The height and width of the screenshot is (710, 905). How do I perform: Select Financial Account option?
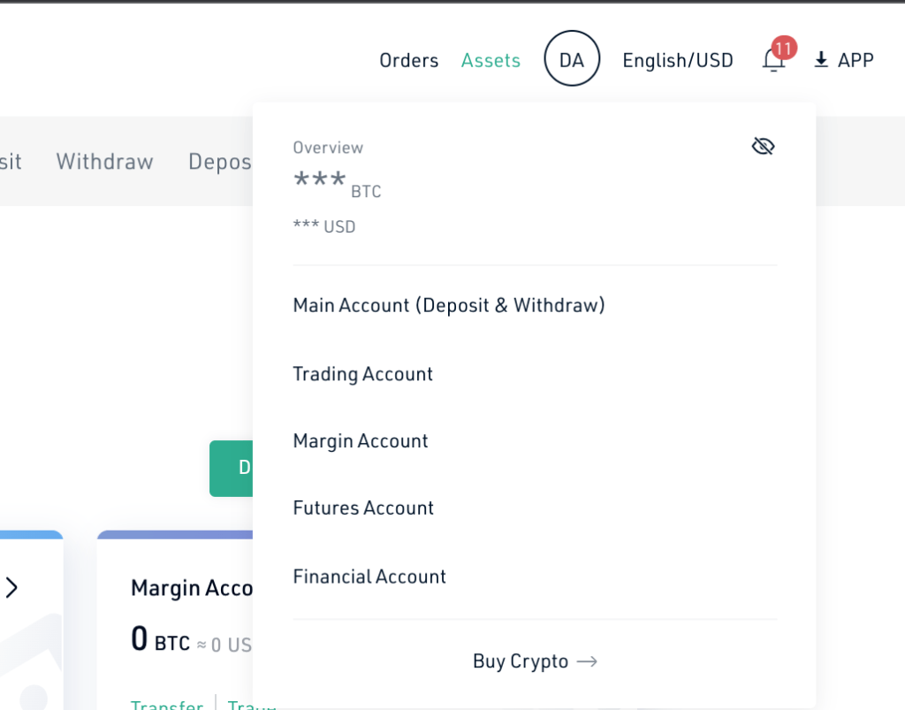click(x=369, y=576)
